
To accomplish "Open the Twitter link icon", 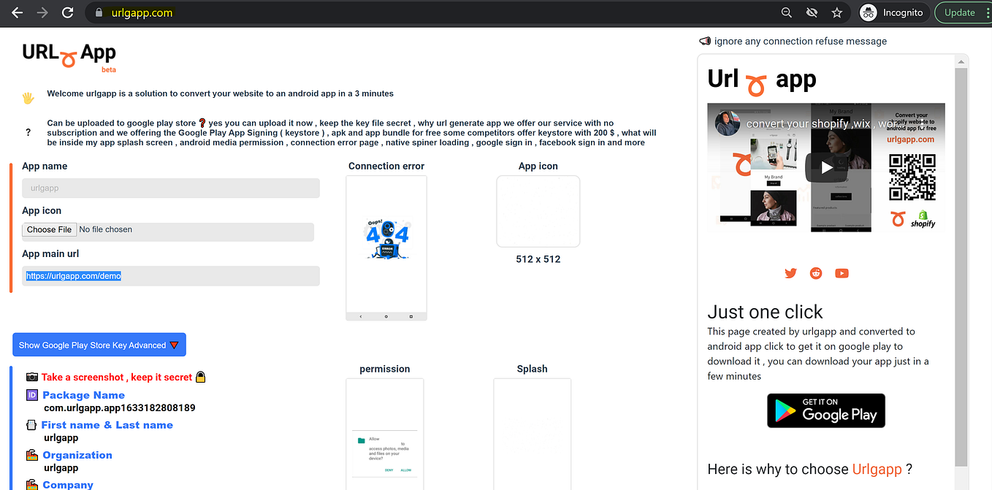I will point(790,273).
